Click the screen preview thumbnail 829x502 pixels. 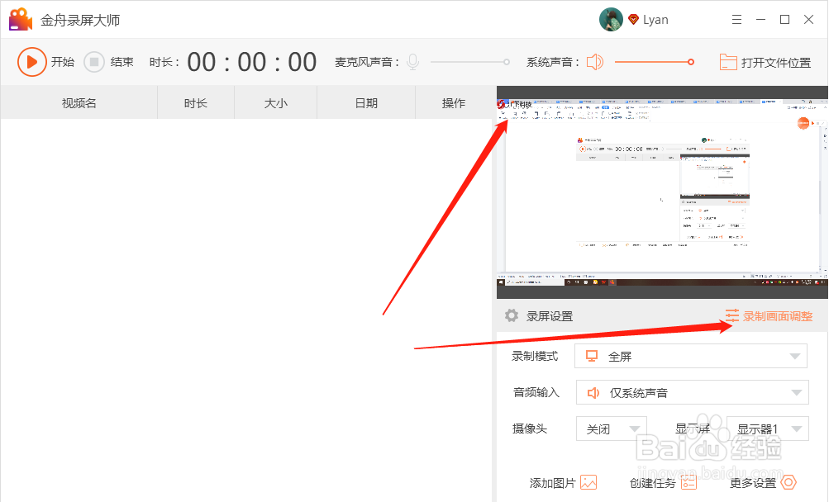coord(661,194)
